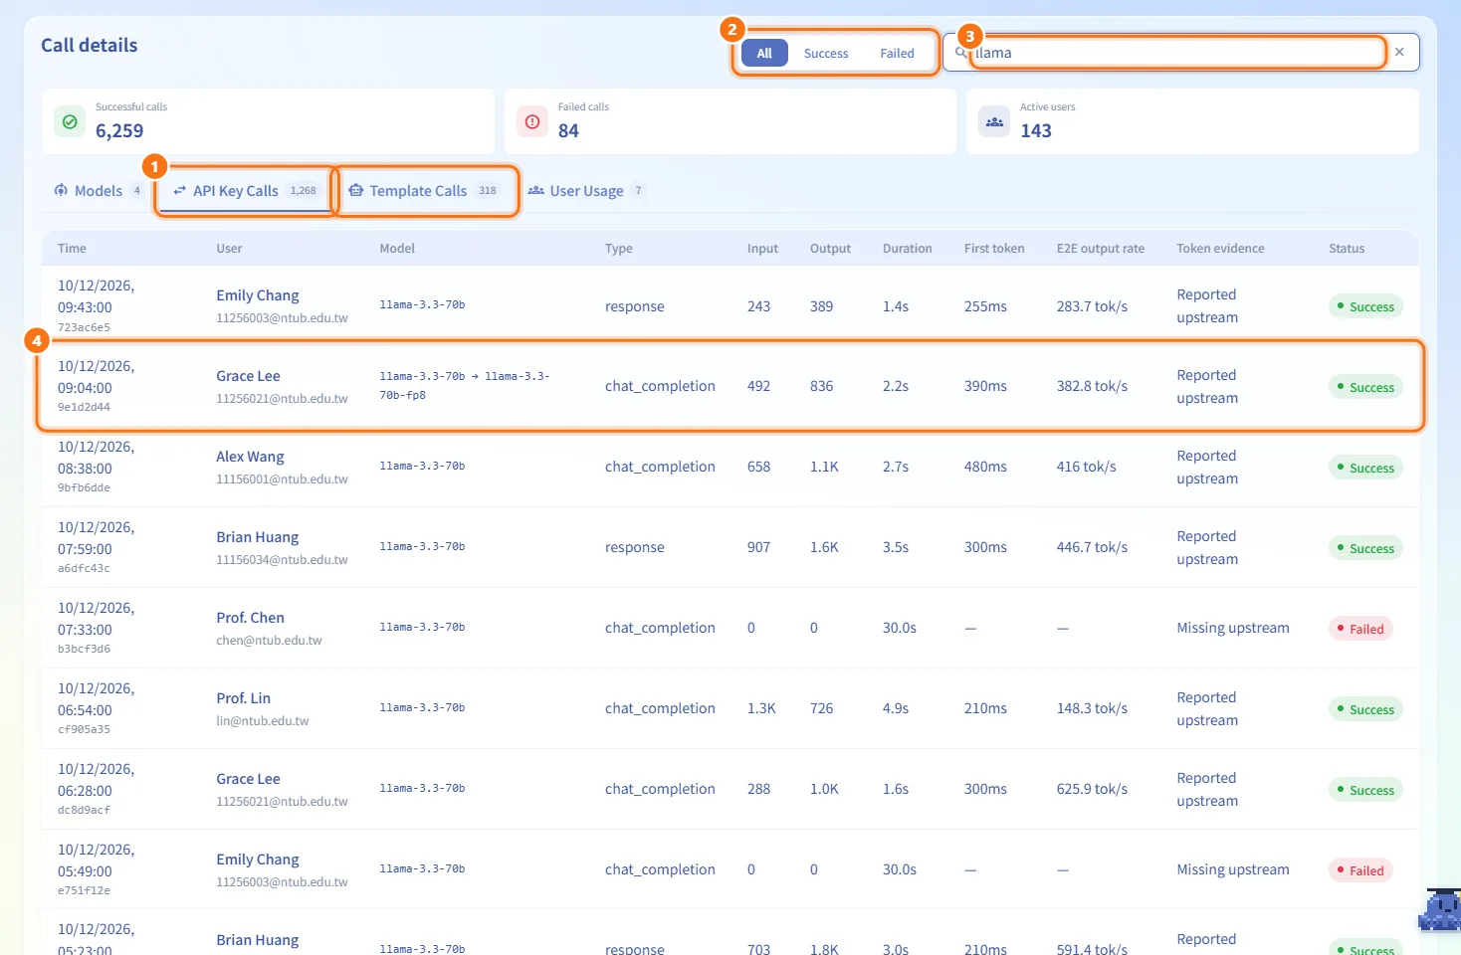The width and height of the screenshot is (1461, 955).
Task: Click the 148.3 tok/s output rate
Action: pos(1092,708)
